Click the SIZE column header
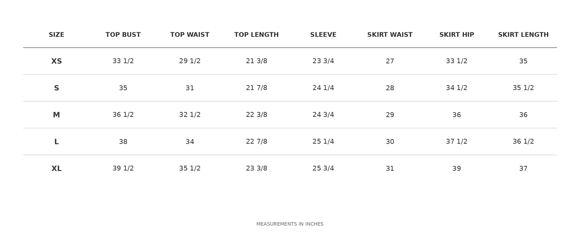The height and width of the screenshot is (236, 580). 56,35
